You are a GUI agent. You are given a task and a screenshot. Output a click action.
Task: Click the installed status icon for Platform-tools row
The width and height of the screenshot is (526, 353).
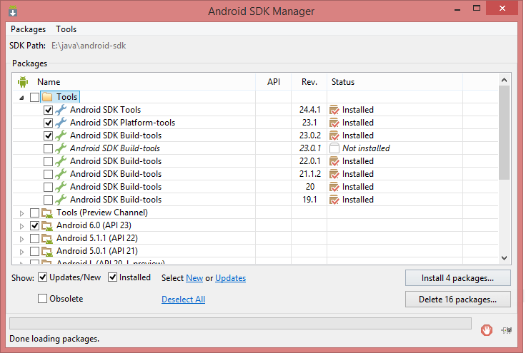coord(334,123)
